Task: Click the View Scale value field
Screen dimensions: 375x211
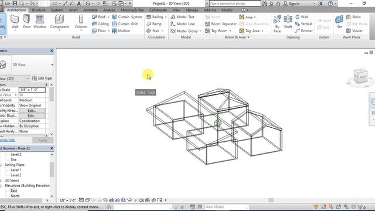Action: tap(32, 90)
